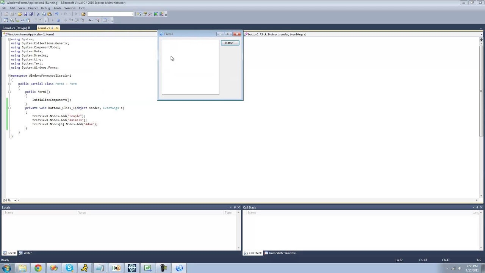Click the Stop Debugging square icon
Viewport: 485px width, 273px height.
click(x=58, y=20)
